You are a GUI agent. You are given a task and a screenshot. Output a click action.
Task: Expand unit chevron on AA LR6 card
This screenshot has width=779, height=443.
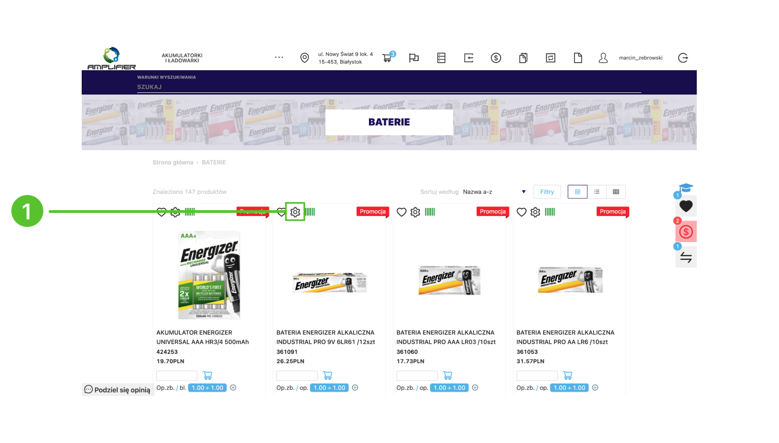pyautogui.click(x=595, y=387)
